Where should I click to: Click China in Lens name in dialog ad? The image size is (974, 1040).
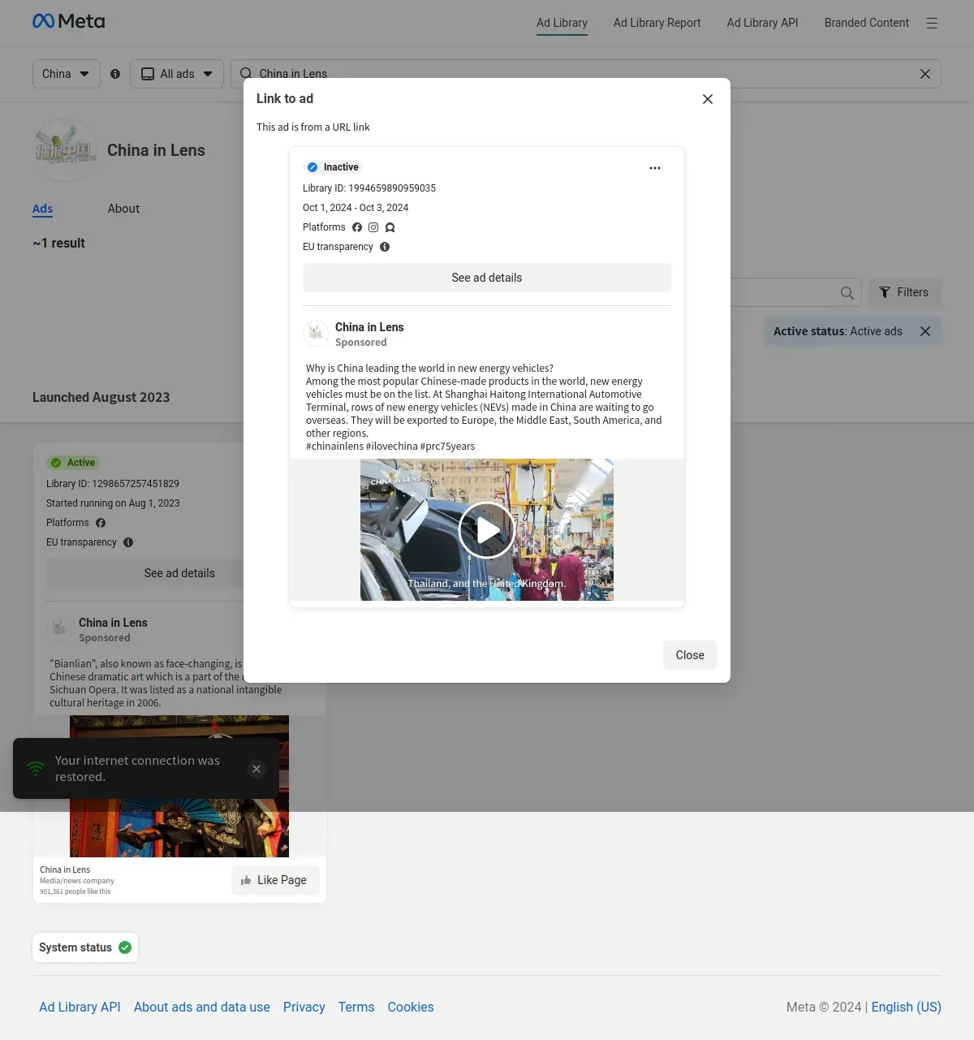[369, 327]
